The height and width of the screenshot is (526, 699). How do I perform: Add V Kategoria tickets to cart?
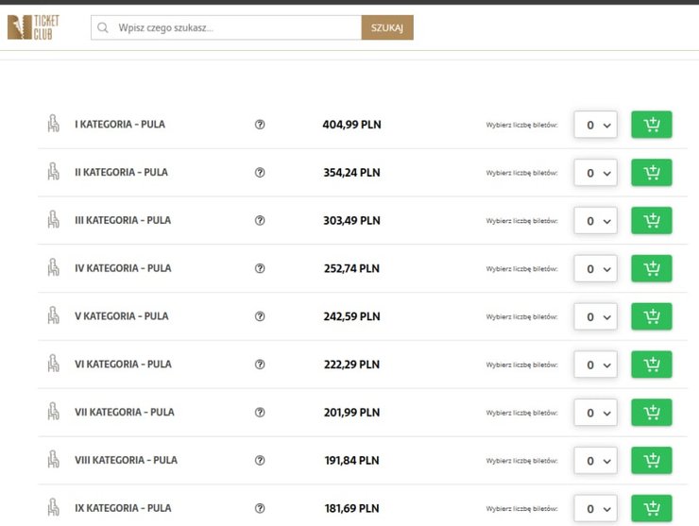click(x=651, y=316)
